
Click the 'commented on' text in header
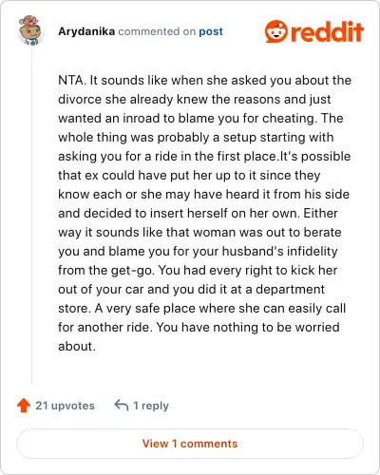tap(157, 31)
